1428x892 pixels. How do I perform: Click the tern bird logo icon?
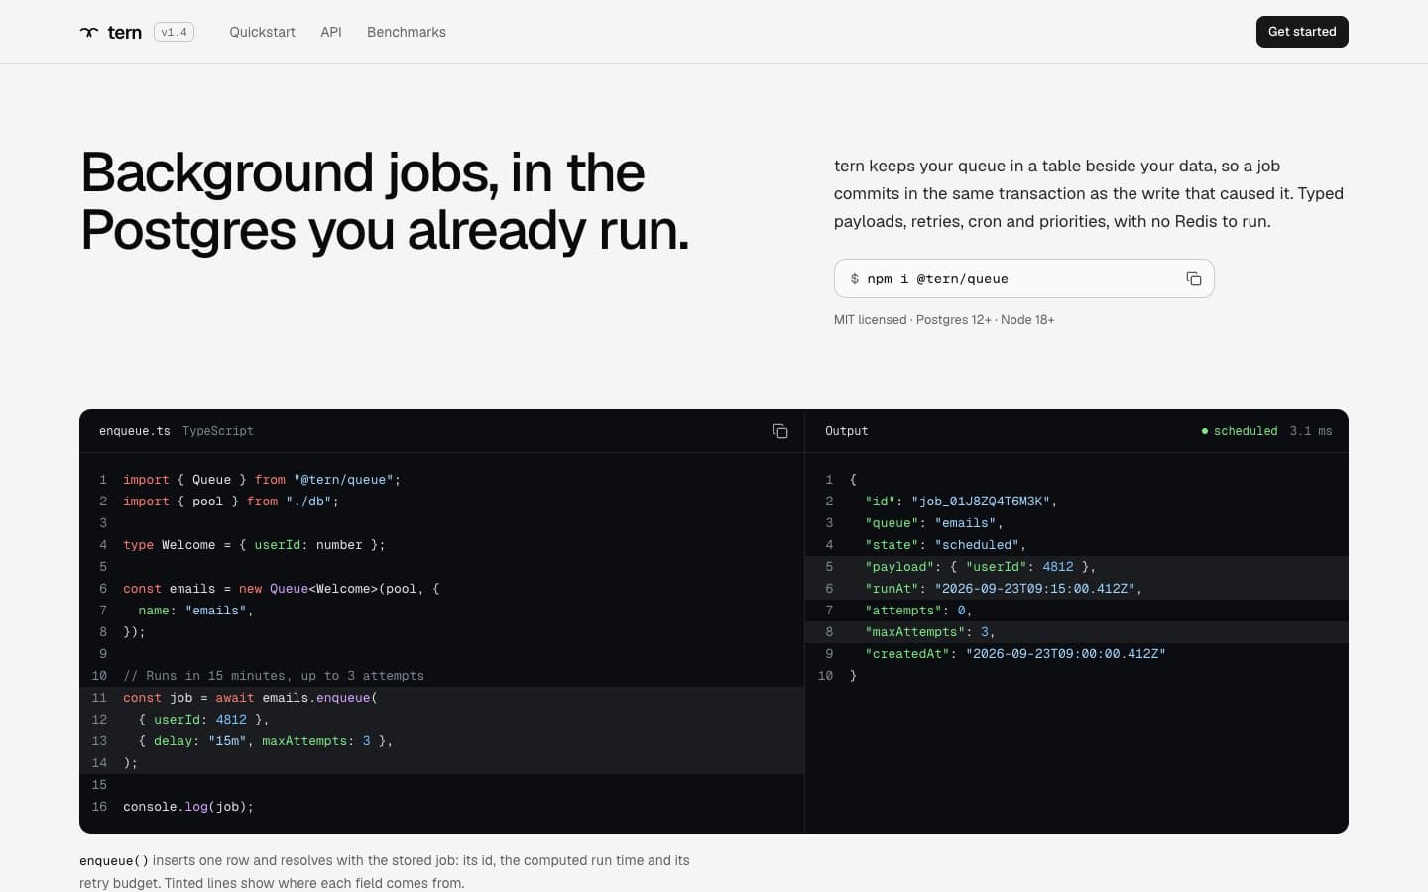(89, 32)
